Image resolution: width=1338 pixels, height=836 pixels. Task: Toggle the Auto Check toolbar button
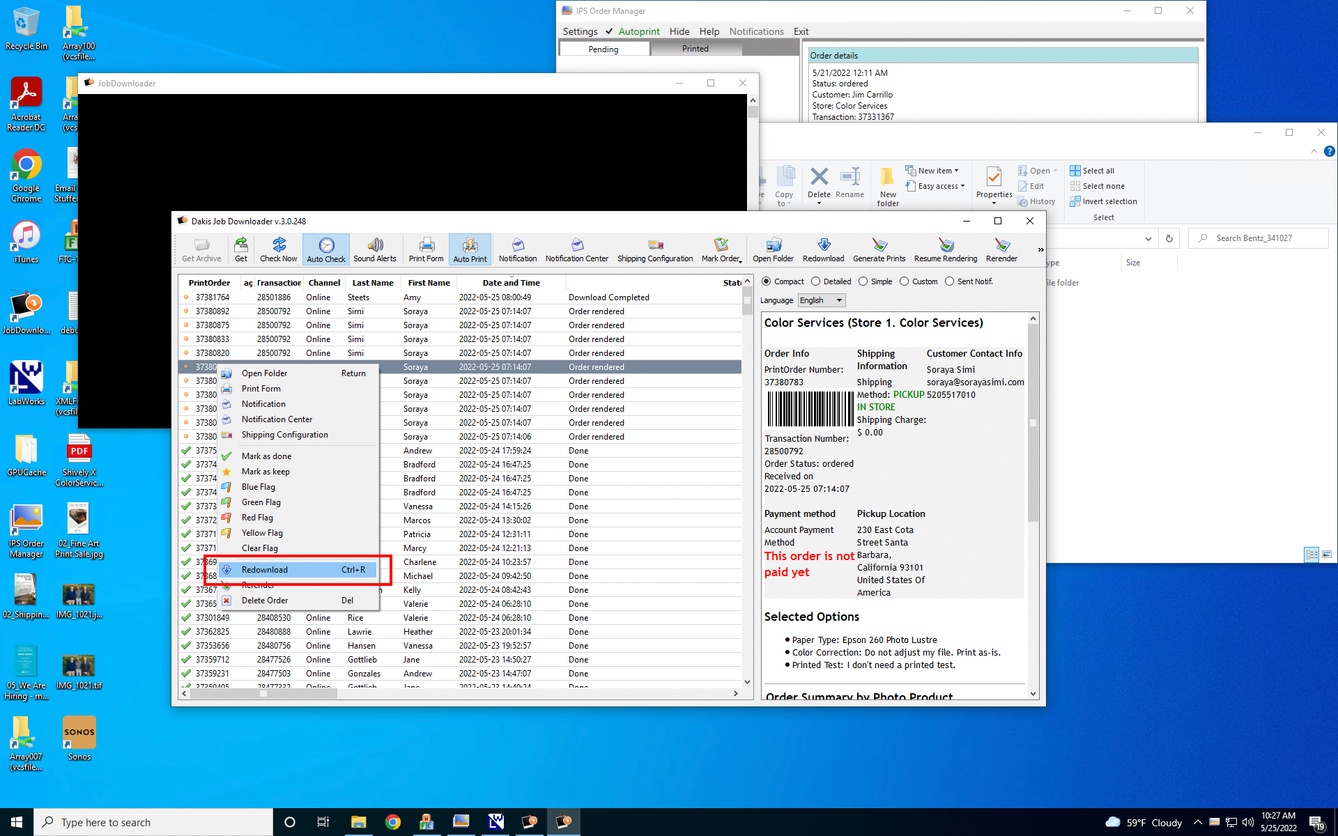pyautogui.click(x=326, y=249)
